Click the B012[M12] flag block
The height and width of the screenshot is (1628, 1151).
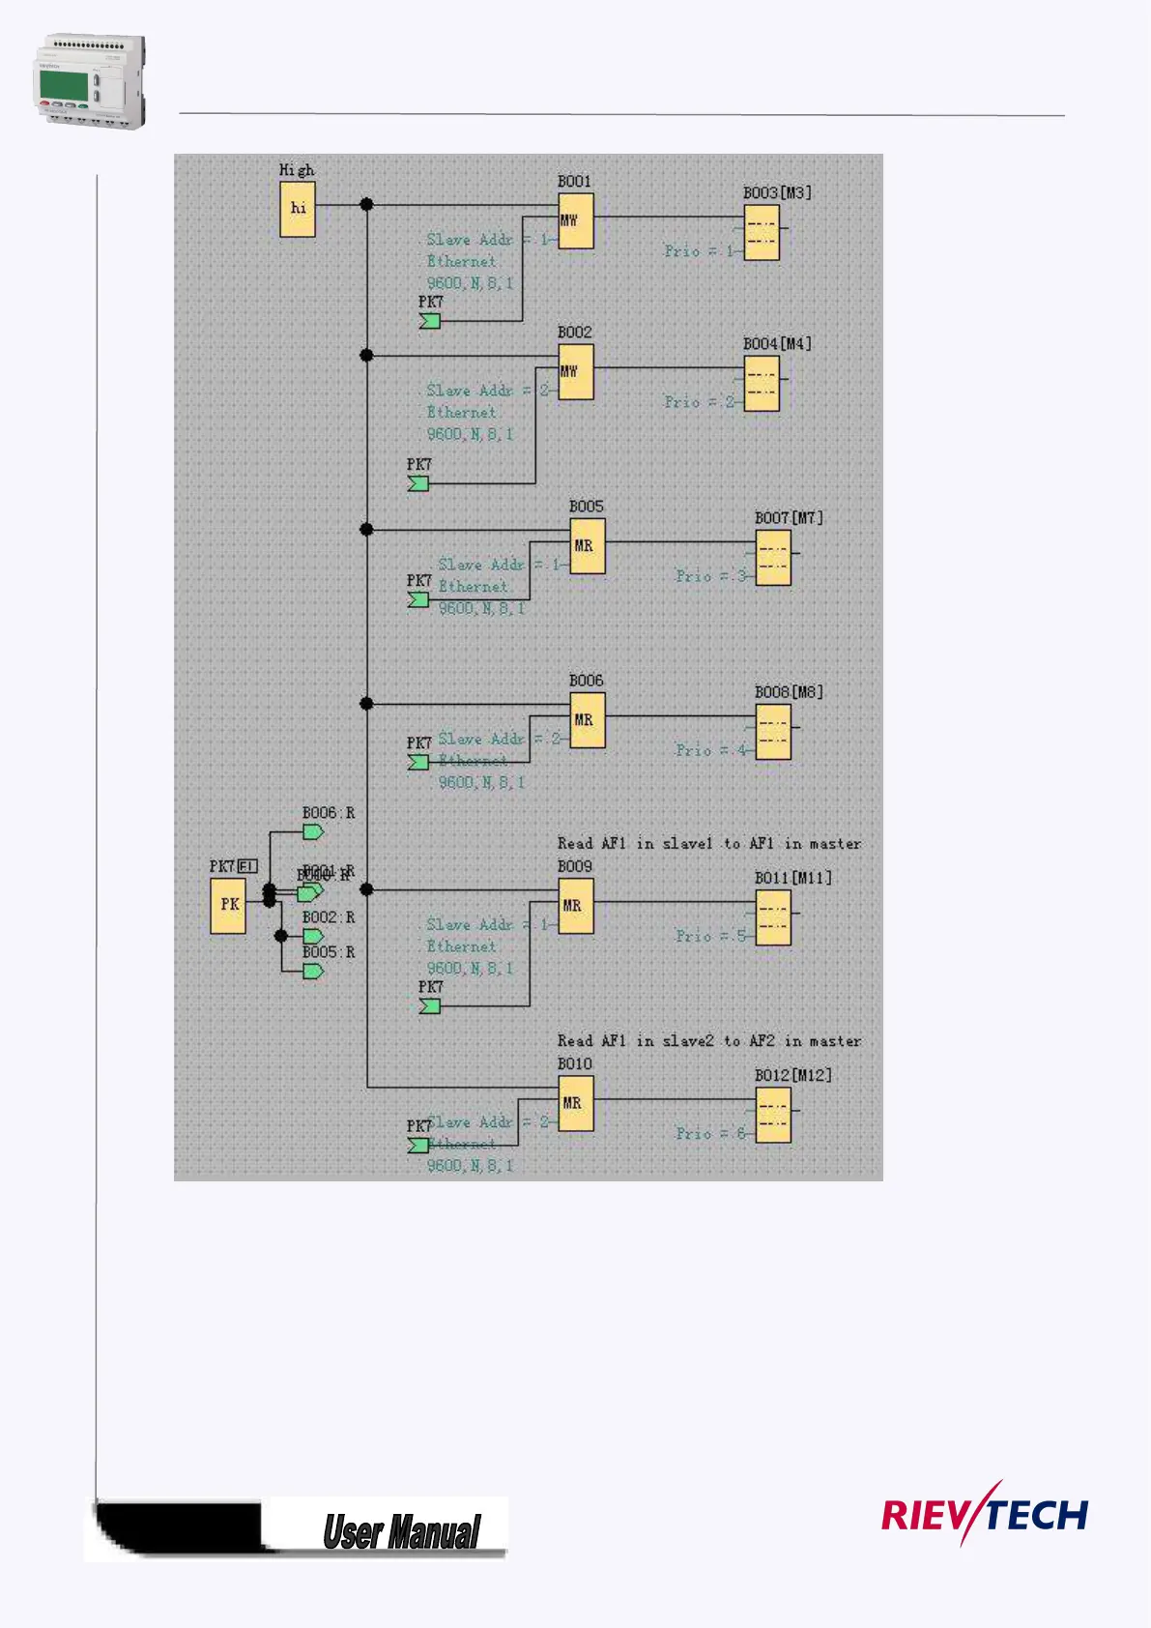pos(773,1115)
